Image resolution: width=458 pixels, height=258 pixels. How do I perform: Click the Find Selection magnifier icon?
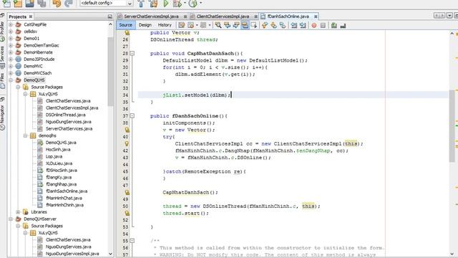tap(218, 26)
